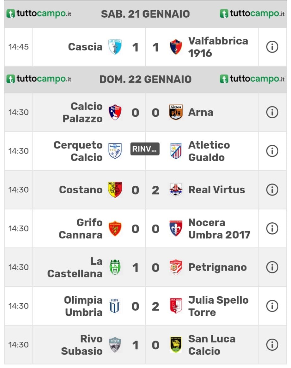The width and height of the screenshot is (291, 368).
Task: Open info icon for Cascia vs Valfabbrica match
Action: (272, 47)
